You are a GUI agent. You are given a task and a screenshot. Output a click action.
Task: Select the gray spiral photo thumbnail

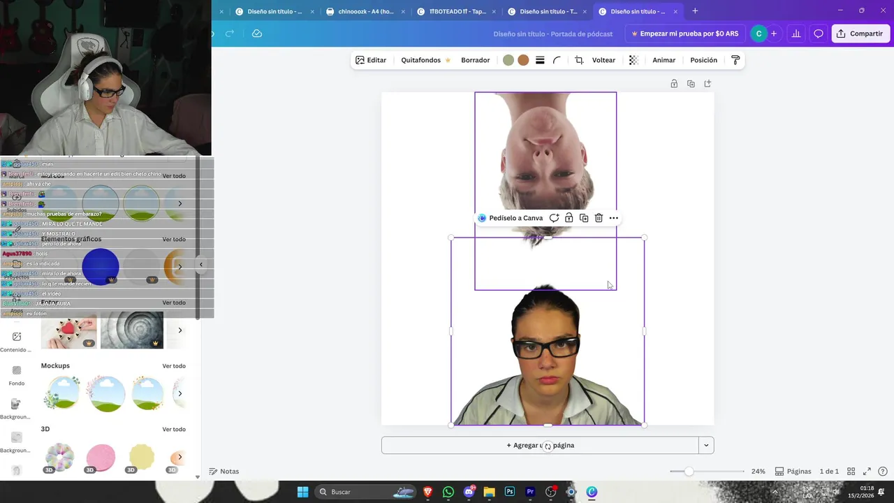click(132, 330)
